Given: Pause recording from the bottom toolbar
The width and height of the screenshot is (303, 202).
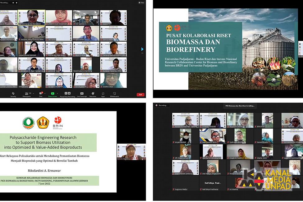Looking at the screenshot, I should point(66,93).
